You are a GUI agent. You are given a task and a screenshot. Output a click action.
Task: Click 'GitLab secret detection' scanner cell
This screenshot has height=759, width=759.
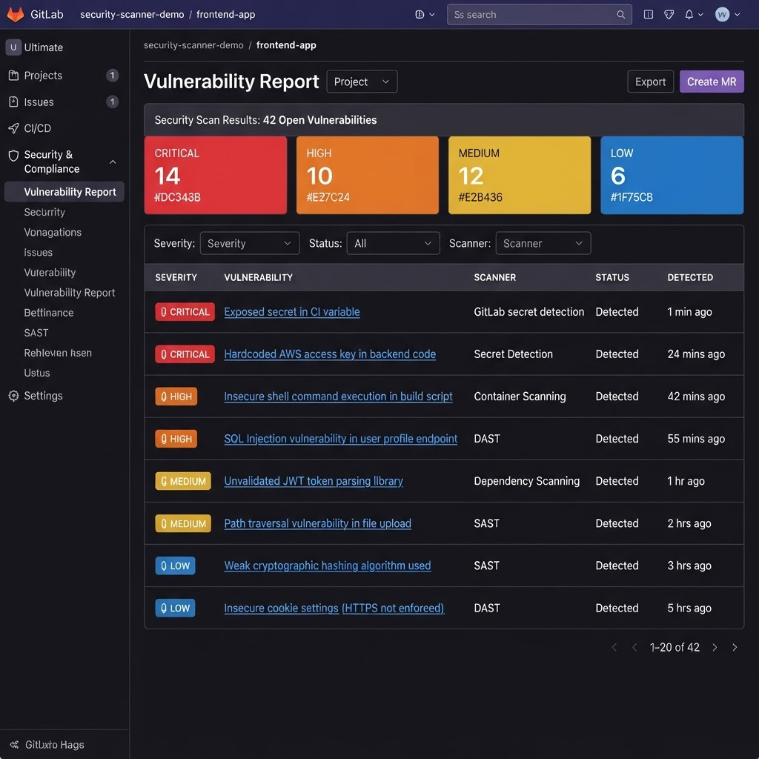529,312
